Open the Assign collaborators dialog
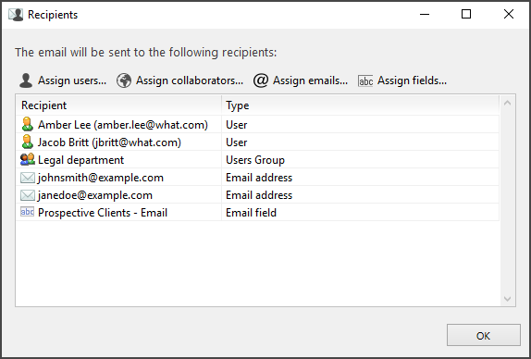This screenshot has width=531, height=359. [x=179, y=80]
